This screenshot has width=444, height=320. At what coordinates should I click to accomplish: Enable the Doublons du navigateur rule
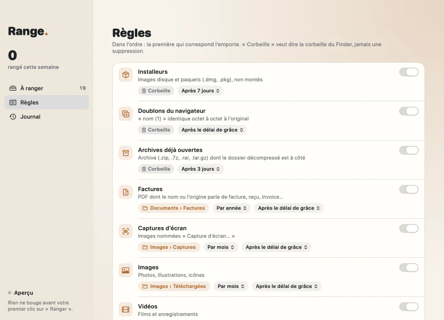(408, 111)
